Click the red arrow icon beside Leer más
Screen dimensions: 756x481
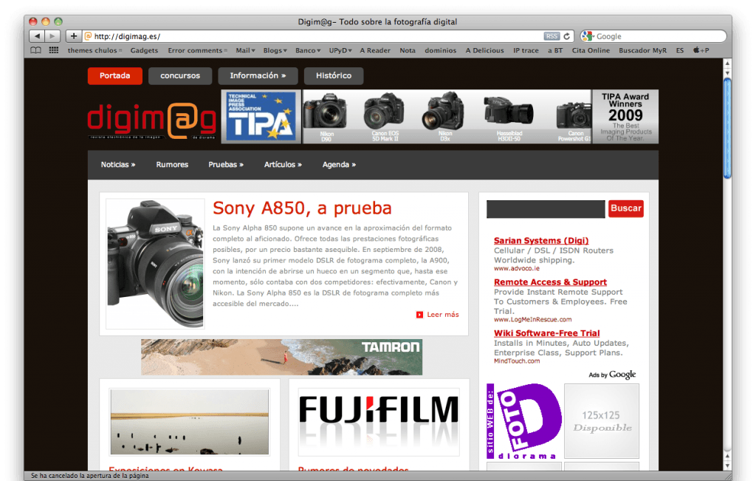[x=419, y=315]
